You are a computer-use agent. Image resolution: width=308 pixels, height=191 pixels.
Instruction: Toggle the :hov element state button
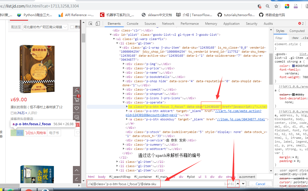point(295,38)
